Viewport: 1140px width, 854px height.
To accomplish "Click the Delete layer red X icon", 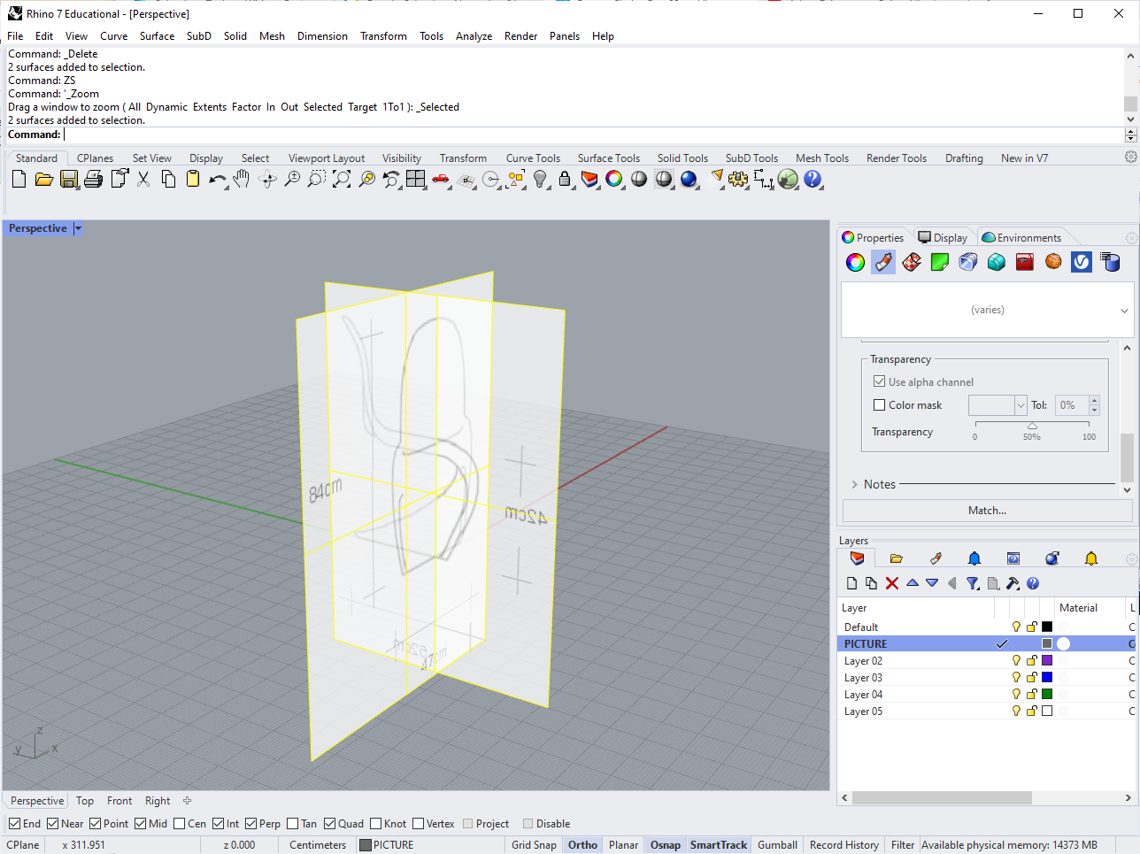I will click(892, 583).
